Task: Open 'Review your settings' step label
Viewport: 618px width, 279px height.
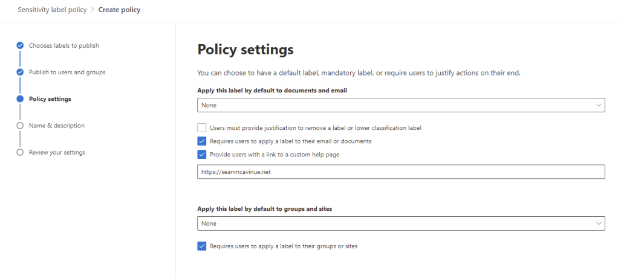Action: [57, 152]
